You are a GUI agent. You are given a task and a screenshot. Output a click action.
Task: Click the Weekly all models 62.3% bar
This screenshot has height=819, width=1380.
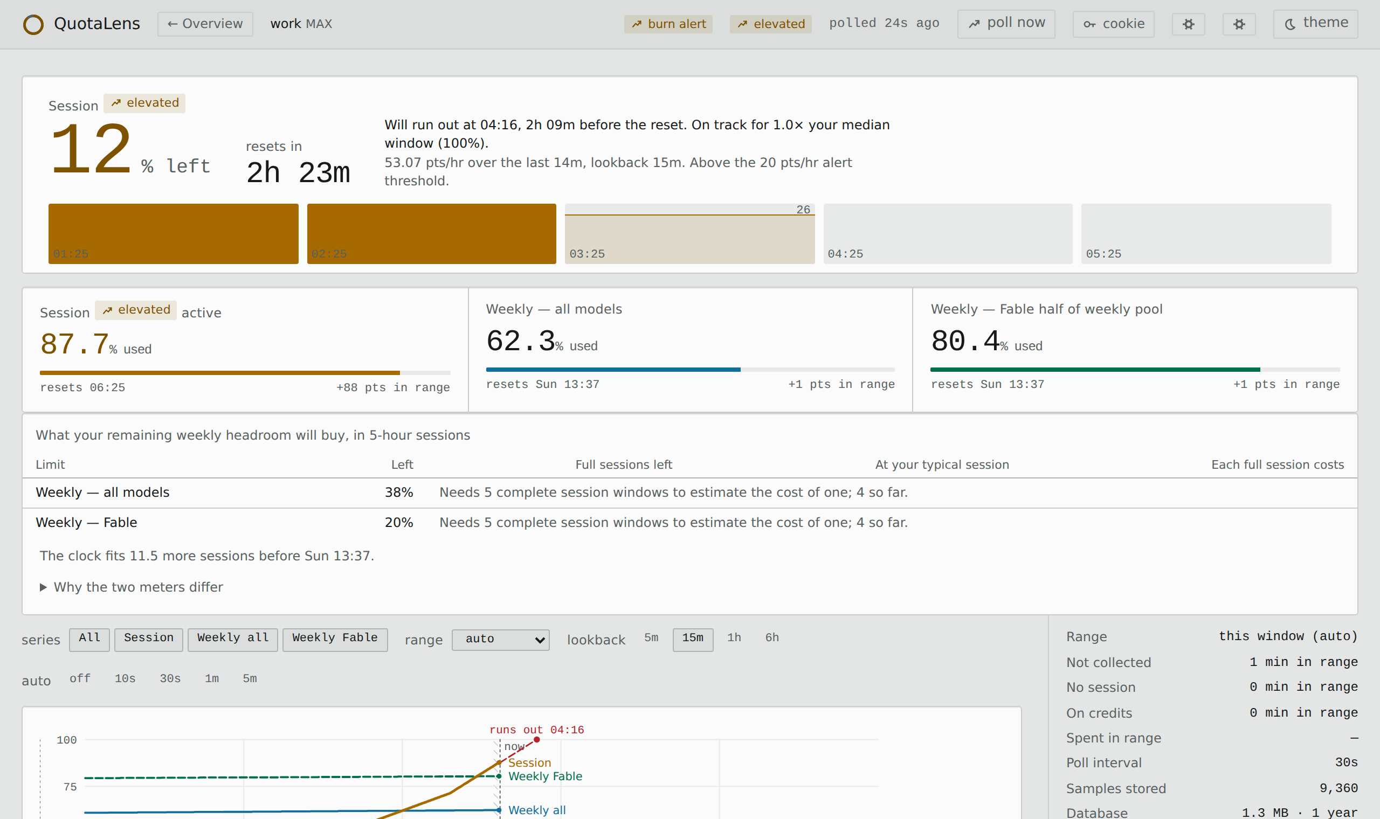(x=691, y=370)
